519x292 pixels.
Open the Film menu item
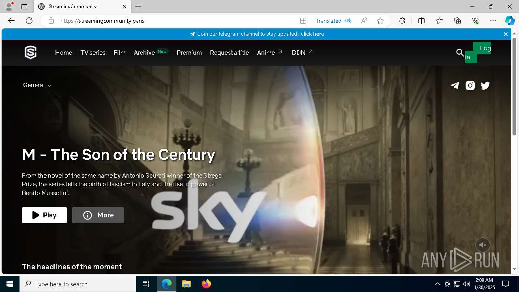tap(120, 53)
